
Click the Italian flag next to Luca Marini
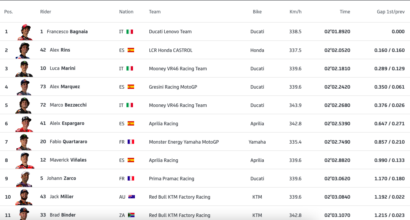tap(130, 68)
